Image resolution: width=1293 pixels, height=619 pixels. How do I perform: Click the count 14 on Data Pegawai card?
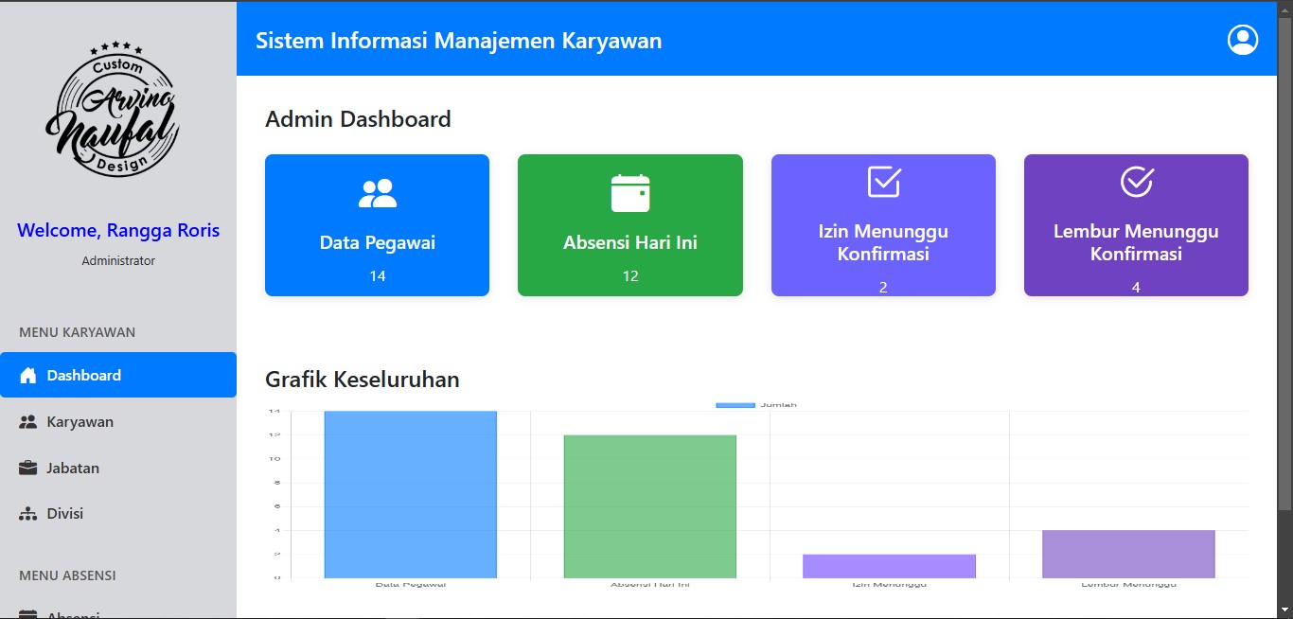[x=378, y=276]
